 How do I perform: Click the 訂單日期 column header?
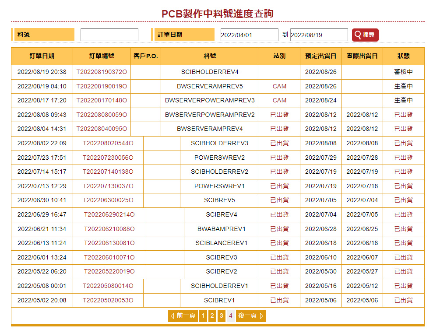(x=42, y=56)
